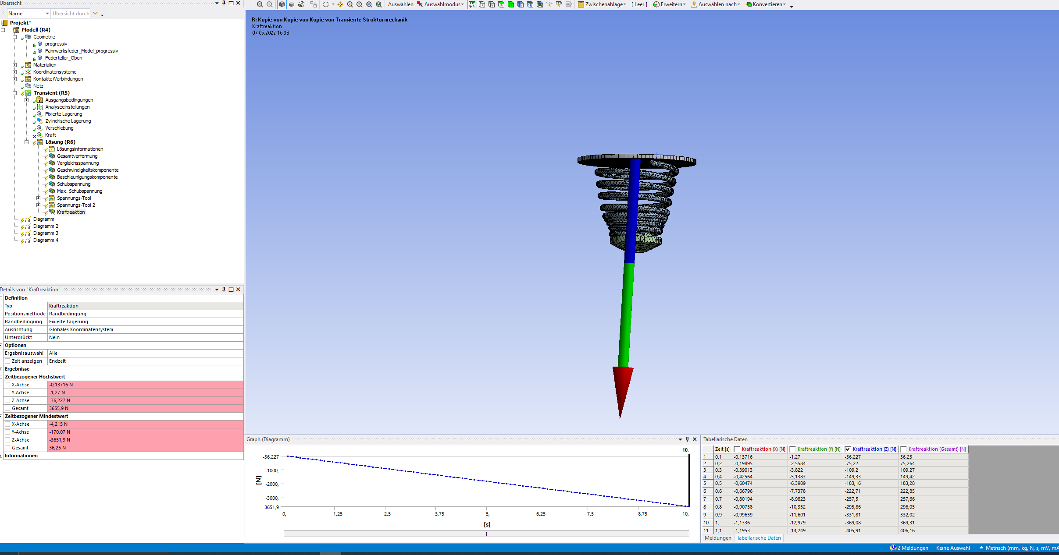Open Erweitern dropdown
1059x555 pixels.
pyautogui.click(x=670, y=4)
